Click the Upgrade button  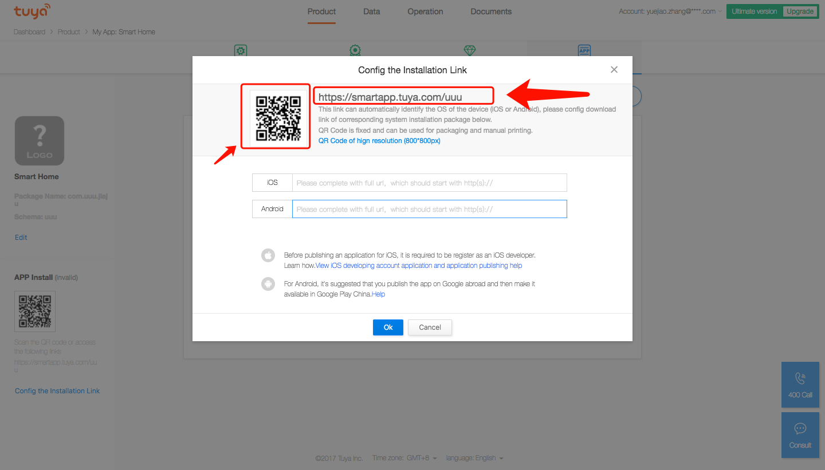pyautogui.click(x=800, y=11)
